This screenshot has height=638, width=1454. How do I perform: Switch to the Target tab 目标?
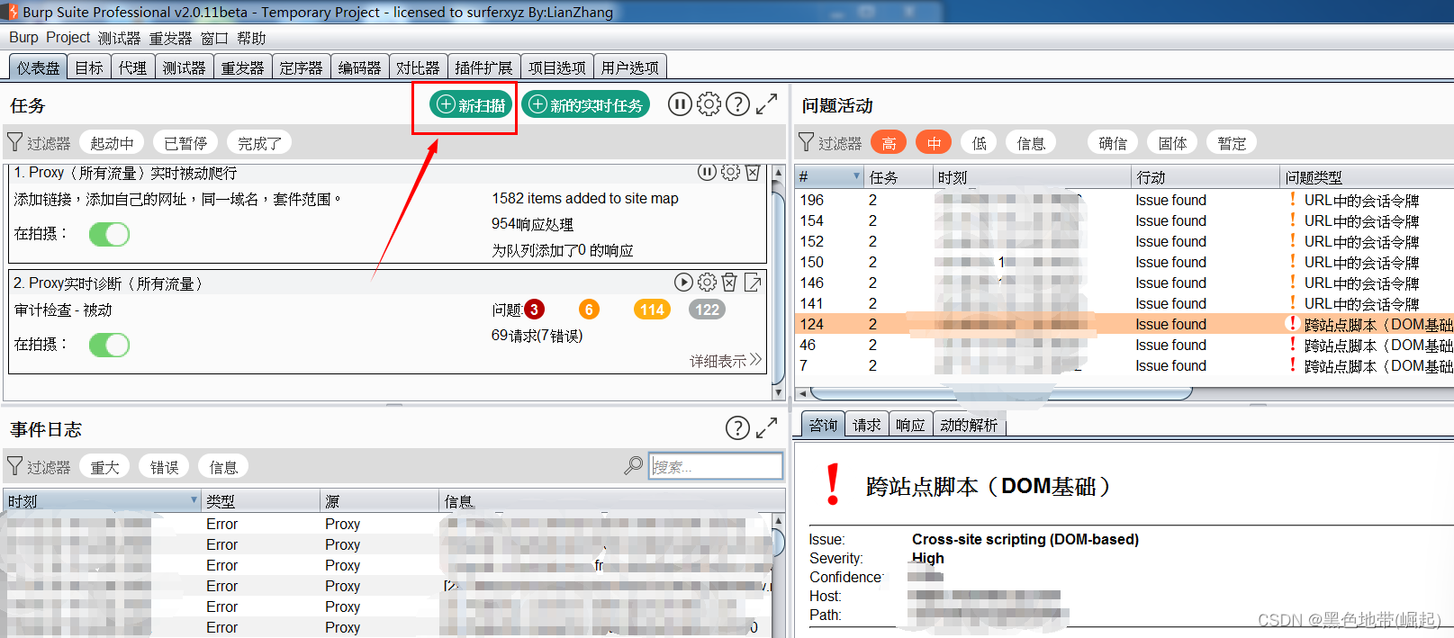tap(89, 67)
